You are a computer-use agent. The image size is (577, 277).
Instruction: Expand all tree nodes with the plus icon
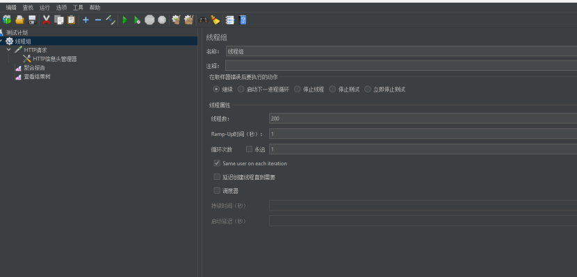86,20
